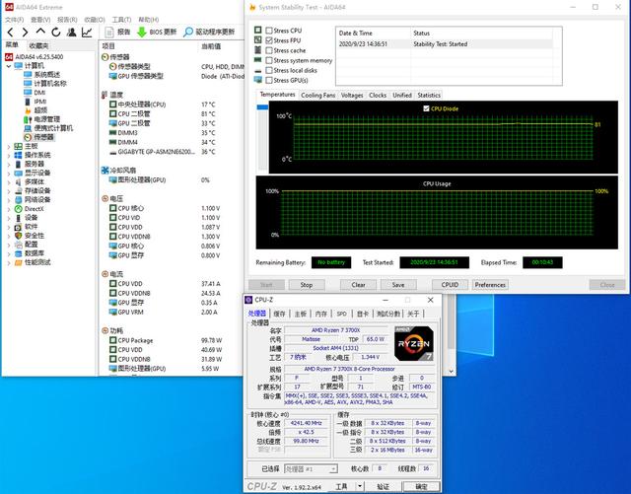631x494 pixels.
Task: Click the Ryzen logo in CPU-Z
Action: pos(414,344)
